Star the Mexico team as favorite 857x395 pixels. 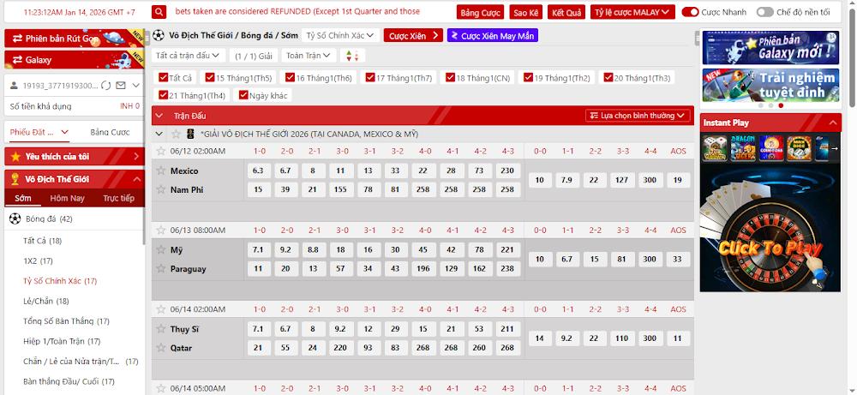click(160, 171)
